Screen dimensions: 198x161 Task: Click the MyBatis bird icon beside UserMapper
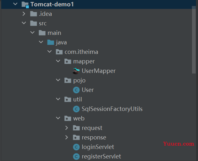[76, 71]
